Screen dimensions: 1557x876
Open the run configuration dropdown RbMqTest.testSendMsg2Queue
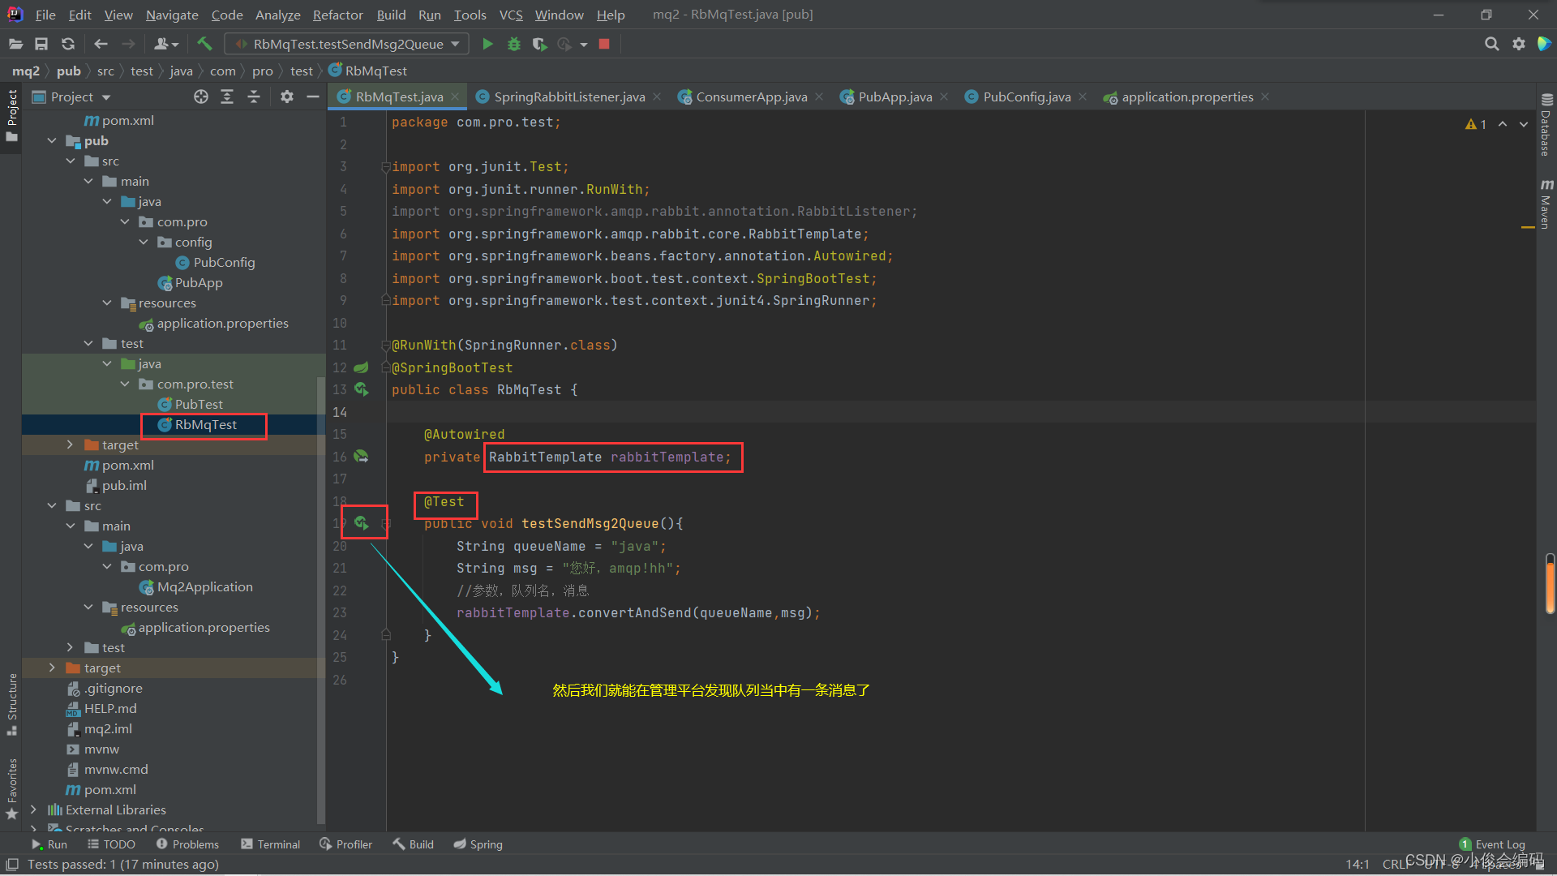coord(347,44)
